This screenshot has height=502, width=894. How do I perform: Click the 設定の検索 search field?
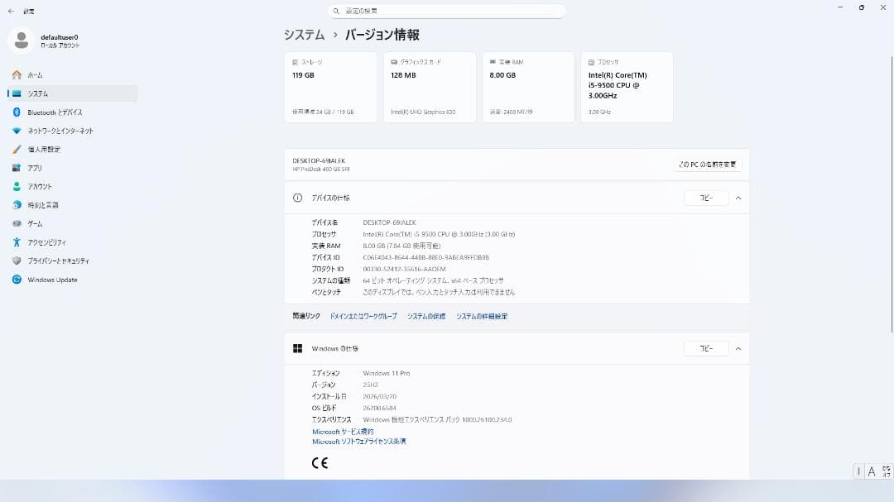(447, 11)
